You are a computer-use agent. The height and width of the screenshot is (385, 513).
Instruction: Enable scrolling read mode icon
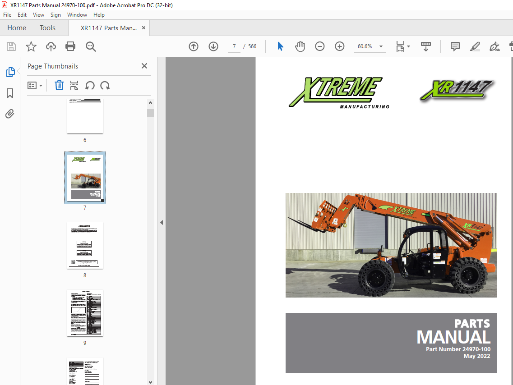point(425,46)
